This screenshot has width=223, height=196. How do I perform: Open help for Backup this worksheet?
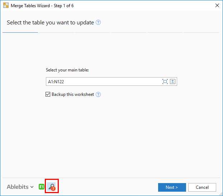98,94
